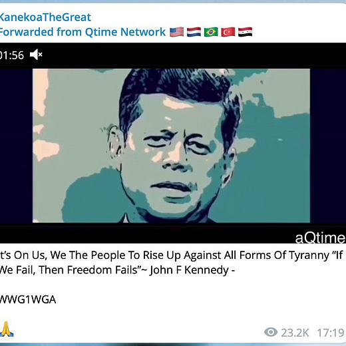Click the eye views icon
The image size is (346, 346).
[x=271, y=332]
